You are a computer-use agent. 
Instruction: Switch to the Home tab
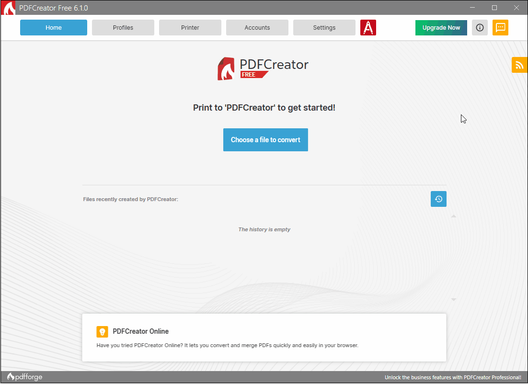point(54,28)
